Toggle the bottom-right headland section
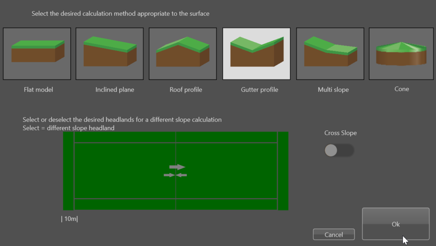This screenshot has height=246, width=436. pyautogui.click(x=227, y=204)
